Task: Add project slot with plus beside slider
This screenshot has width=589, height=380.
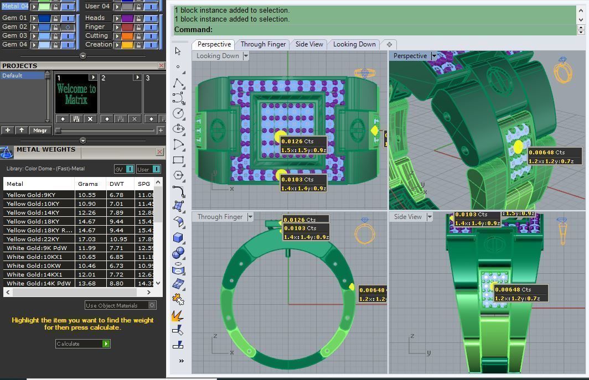Action: tap(161, 131)
